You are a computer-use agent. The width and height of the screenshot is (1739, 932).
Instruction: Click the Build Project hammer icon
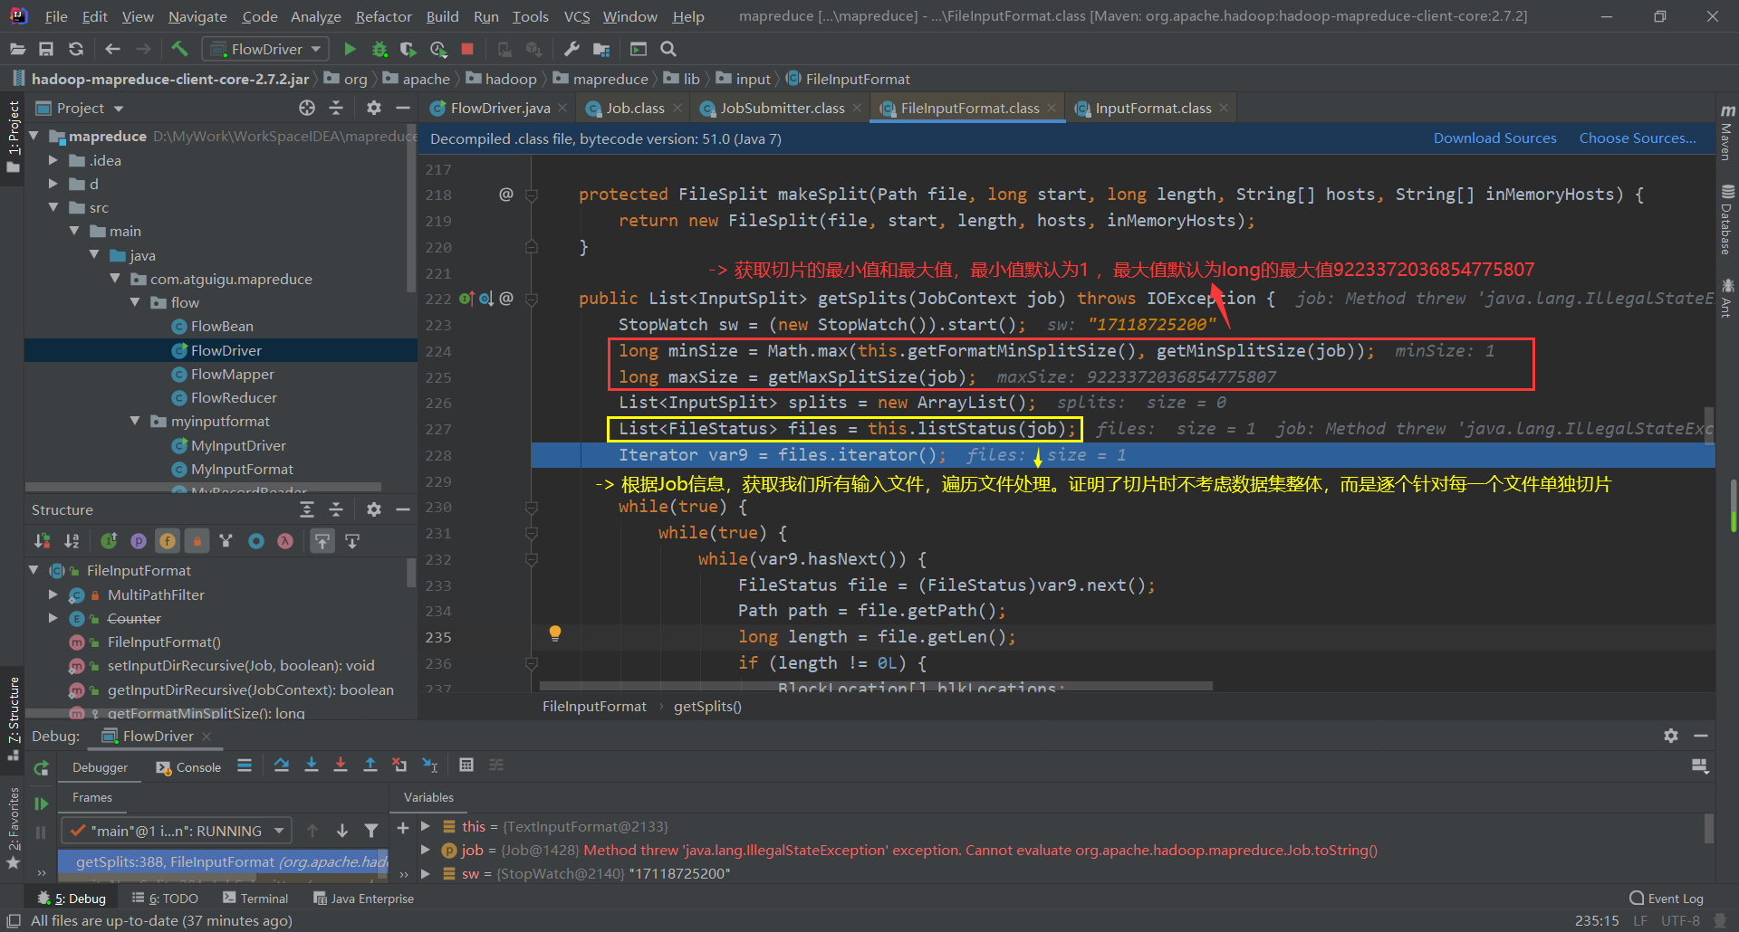[x=179, y=49]
